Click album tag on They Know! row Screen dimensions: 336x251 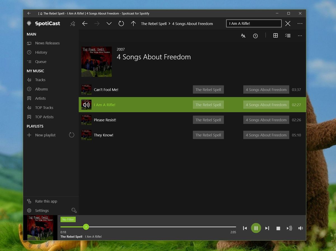click(266, 135)
